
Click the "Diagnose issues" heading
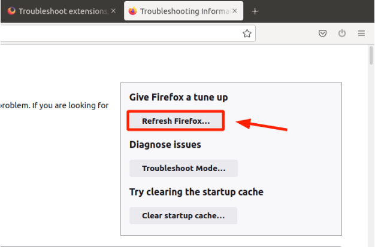pos(165,145)
